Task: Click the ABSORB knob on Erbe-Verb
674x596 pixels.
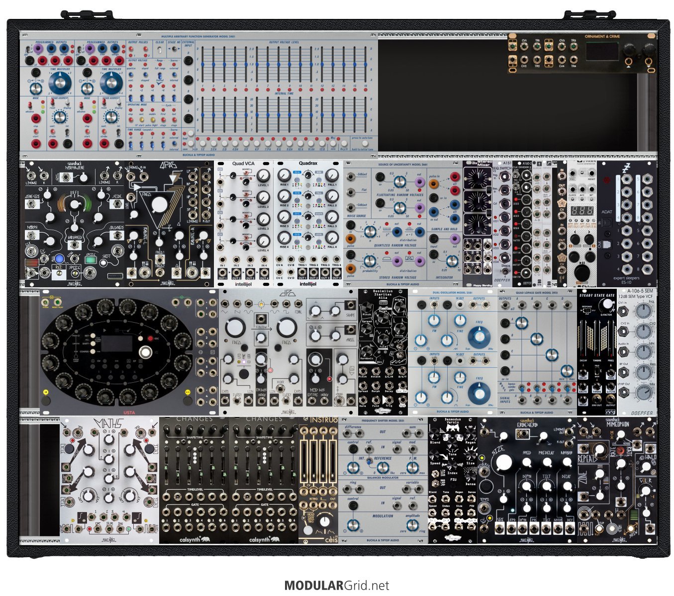Action: (567, 462)
